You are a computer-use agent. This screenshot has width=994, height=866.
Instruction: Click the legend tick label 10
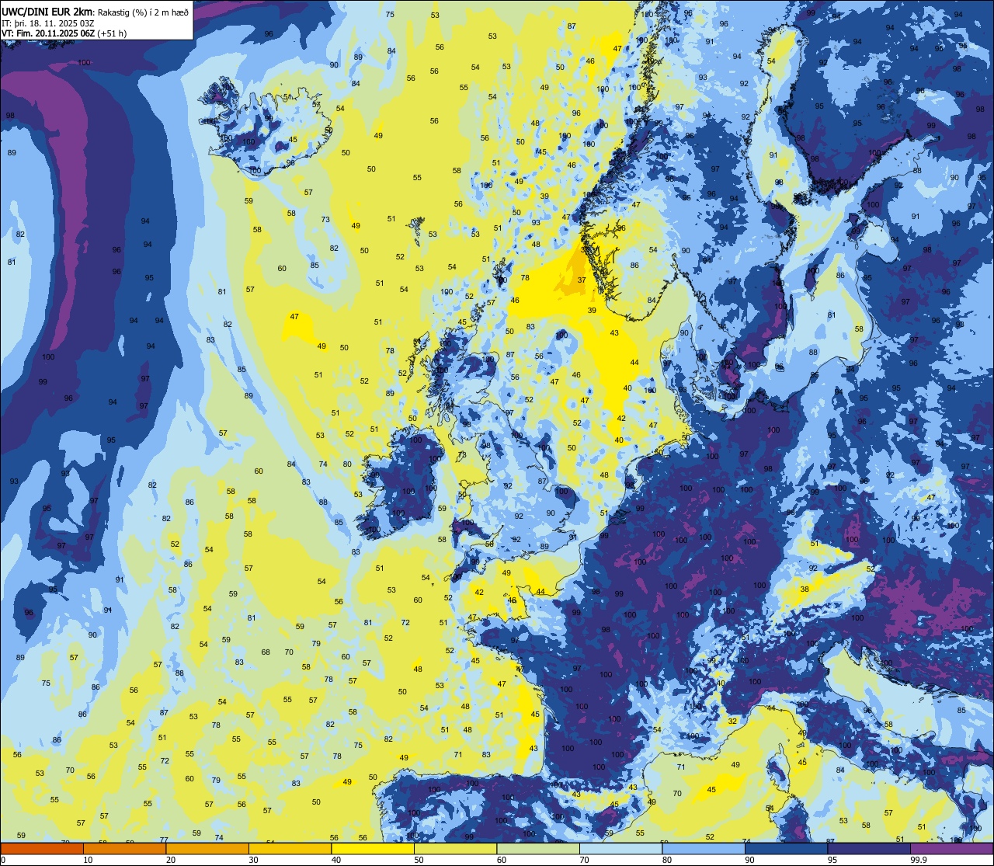pos(88,860)
